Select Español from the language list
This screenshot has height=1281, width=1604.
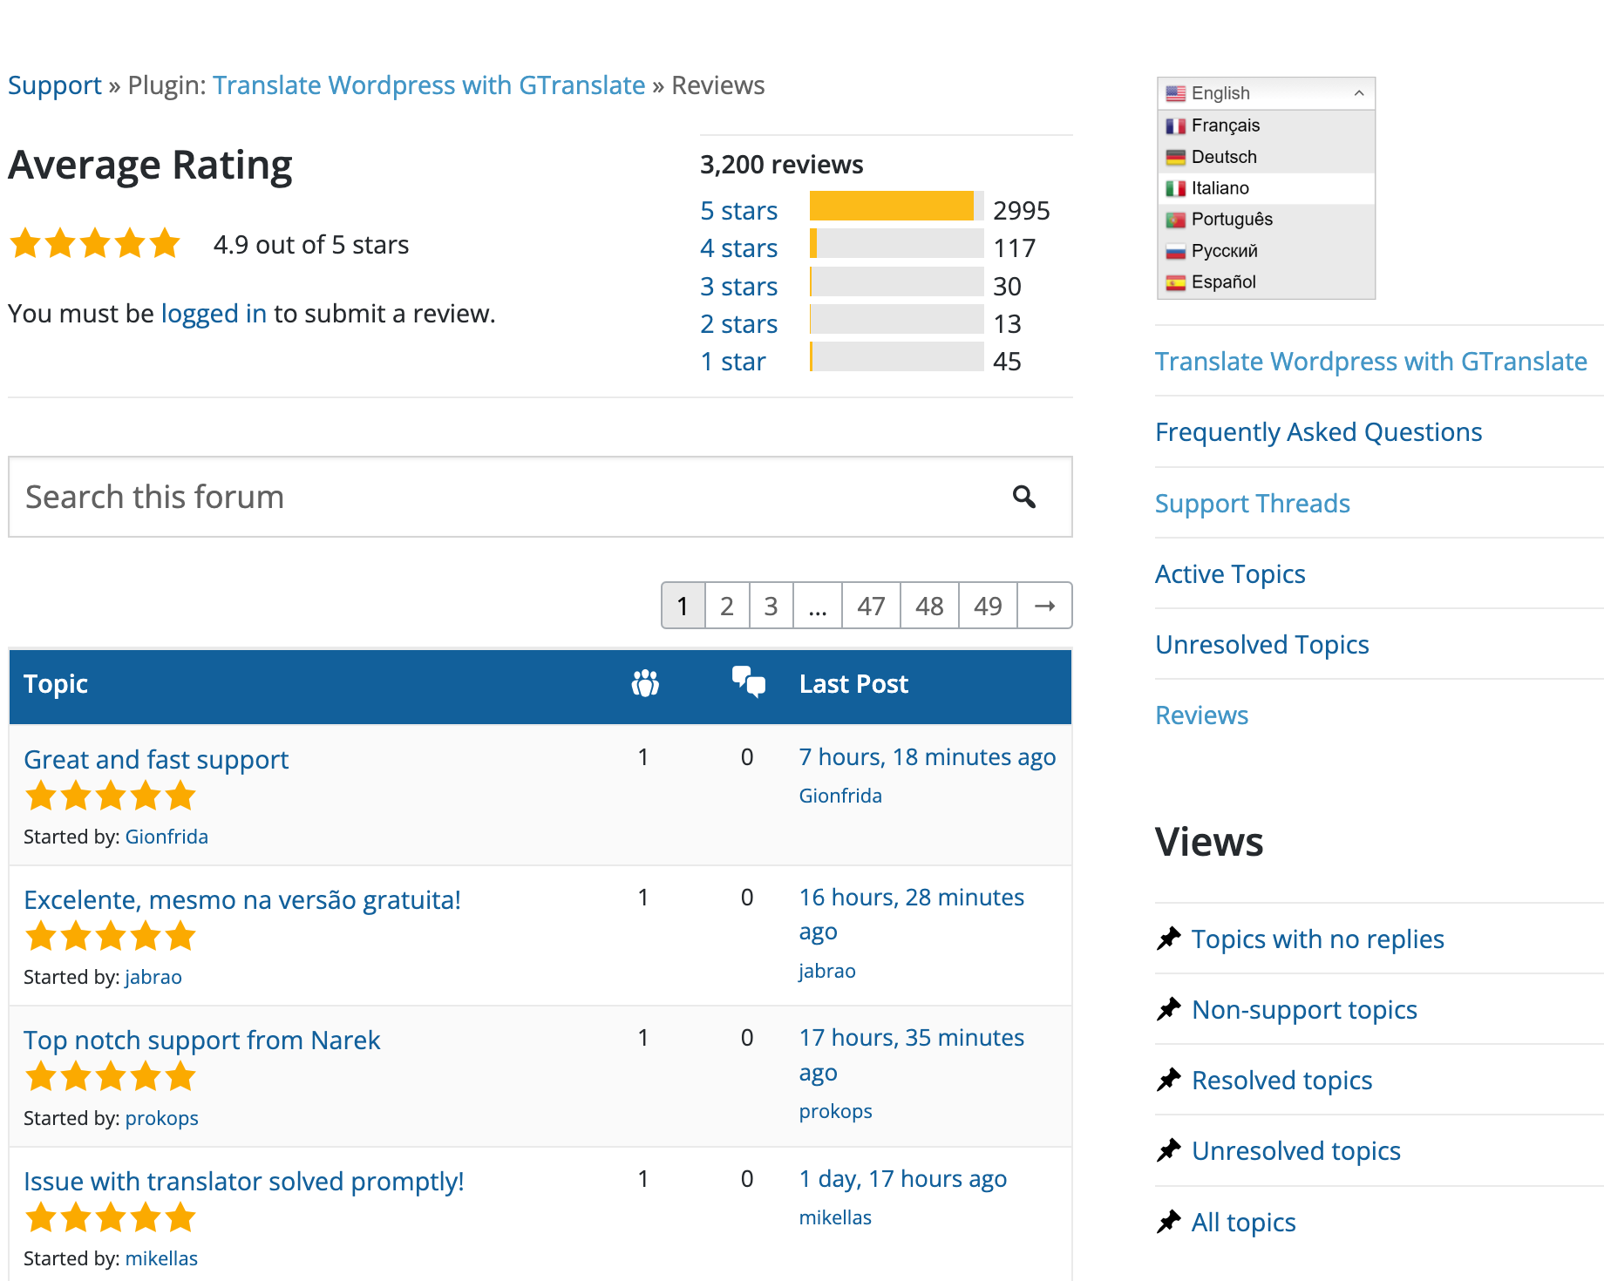(1267, 282)
